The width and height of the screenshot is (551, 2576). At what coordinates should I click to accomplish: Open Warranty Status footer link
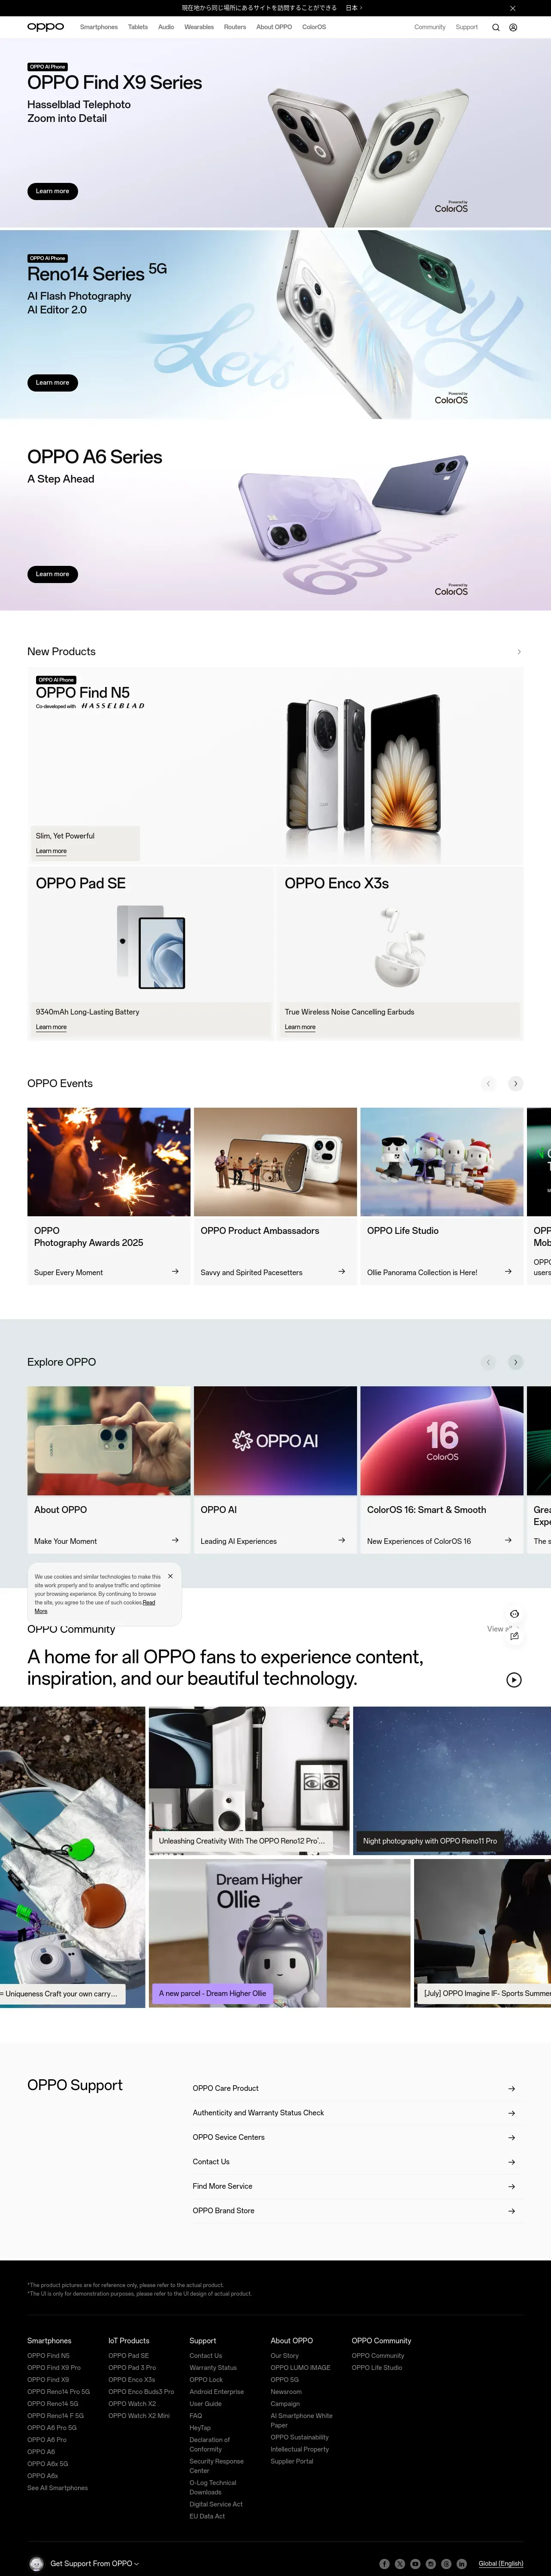click(213, 2368)
